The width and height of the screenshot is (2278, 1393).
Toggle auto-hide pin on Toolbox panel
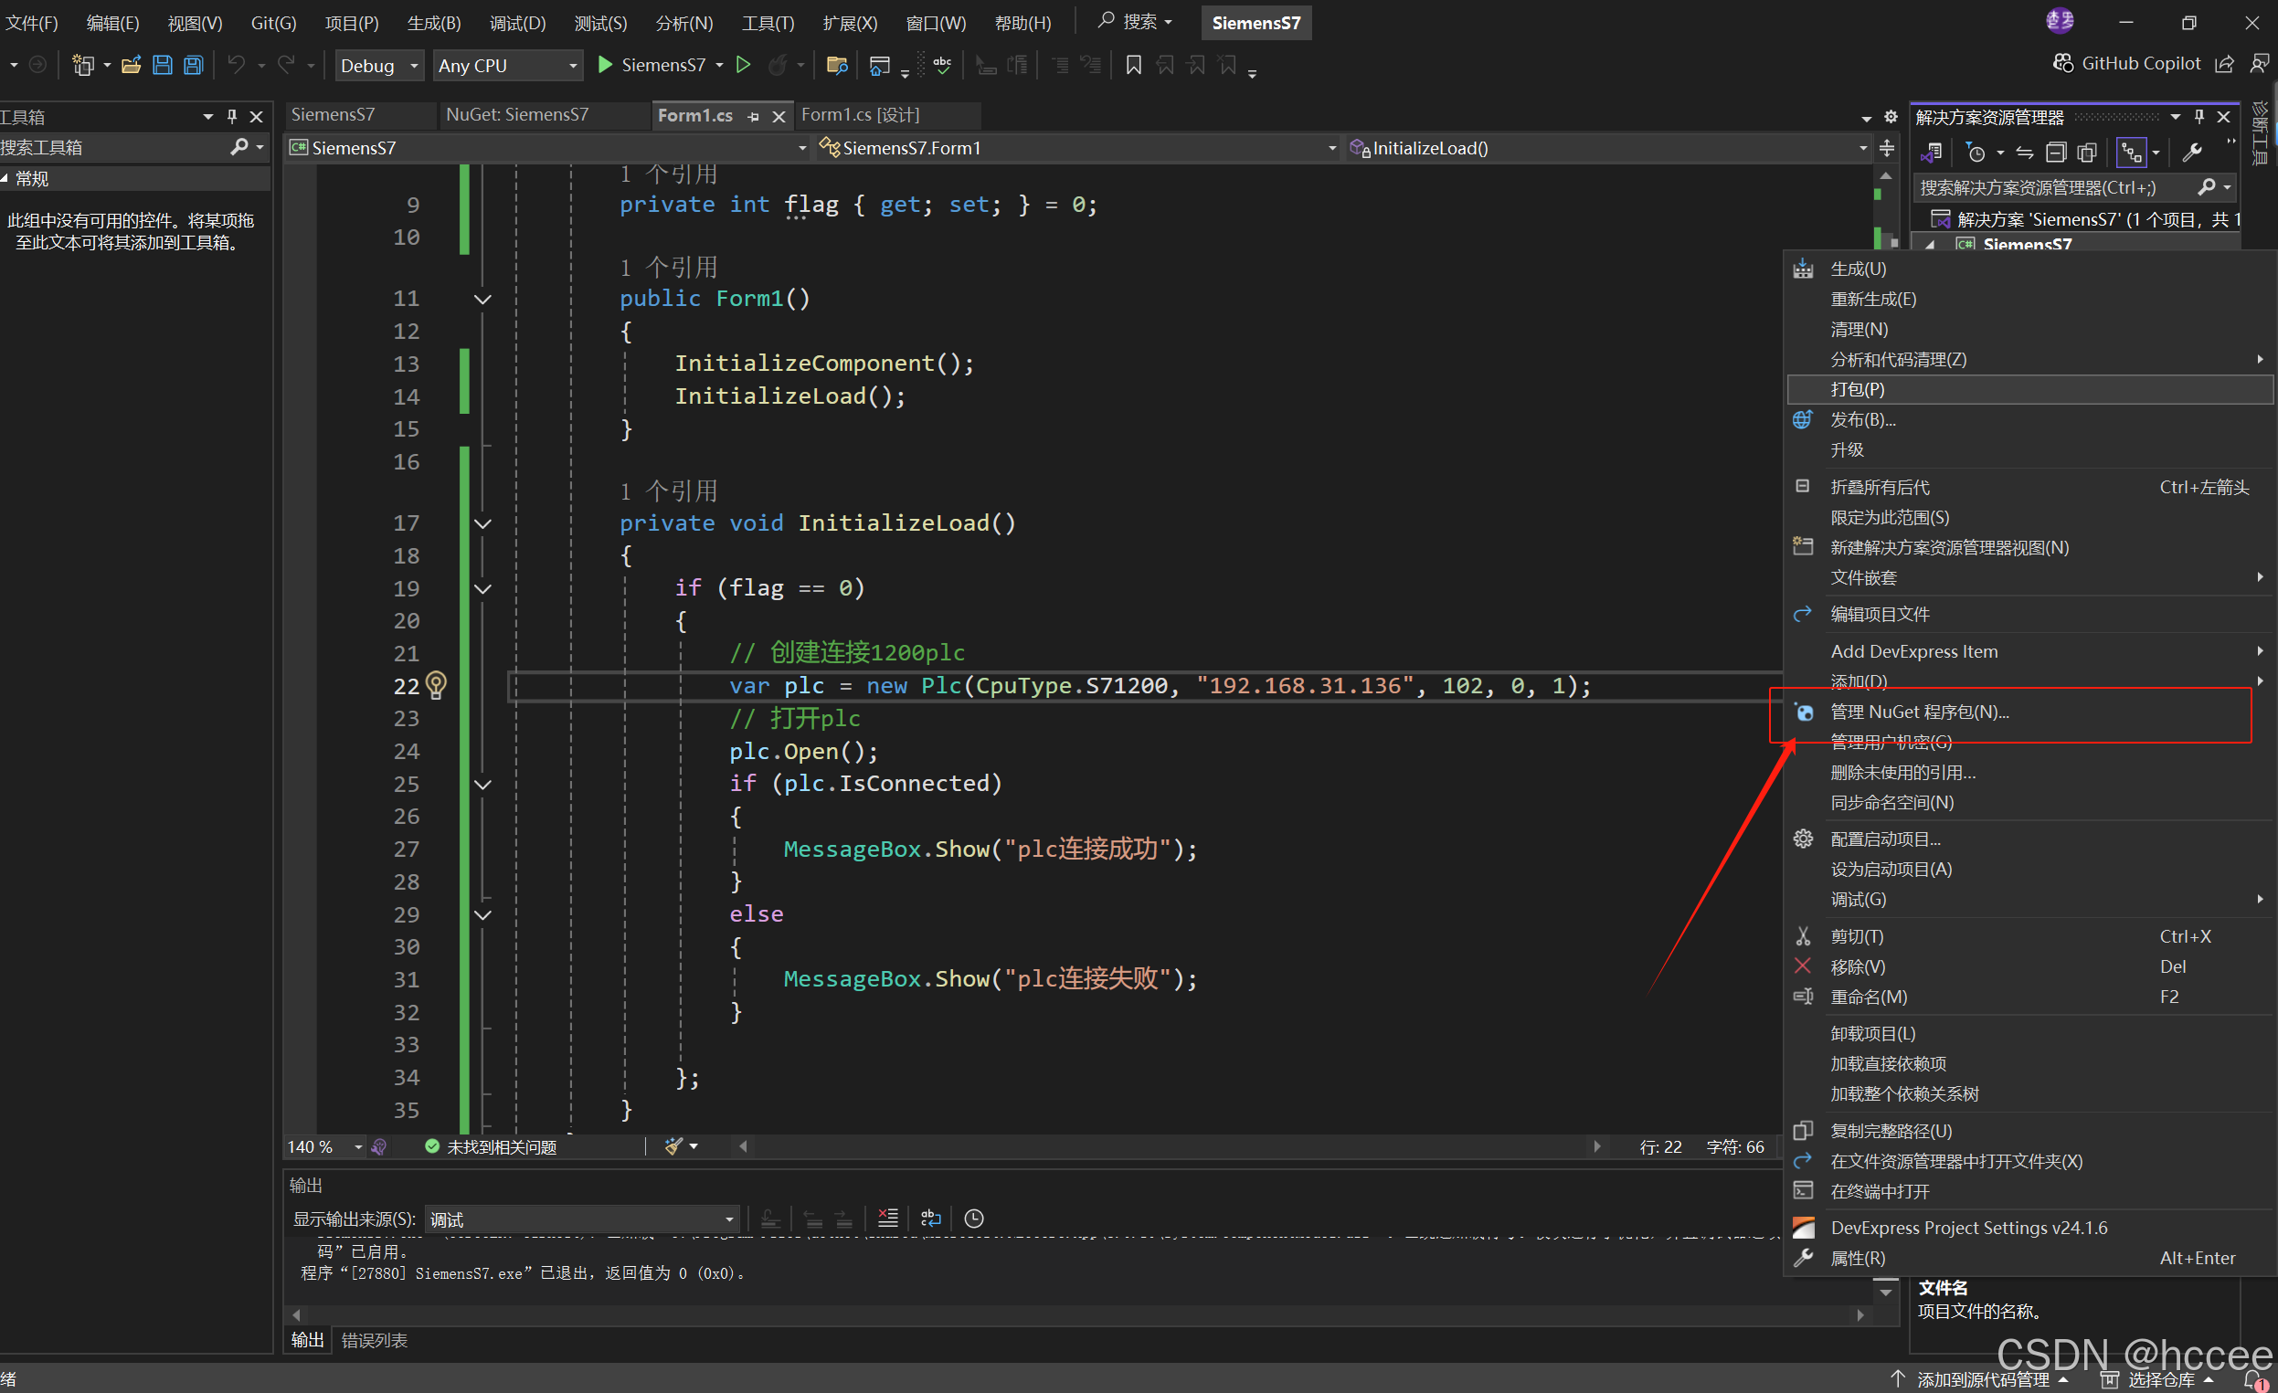pyautogui.click(x=232, y=117)
